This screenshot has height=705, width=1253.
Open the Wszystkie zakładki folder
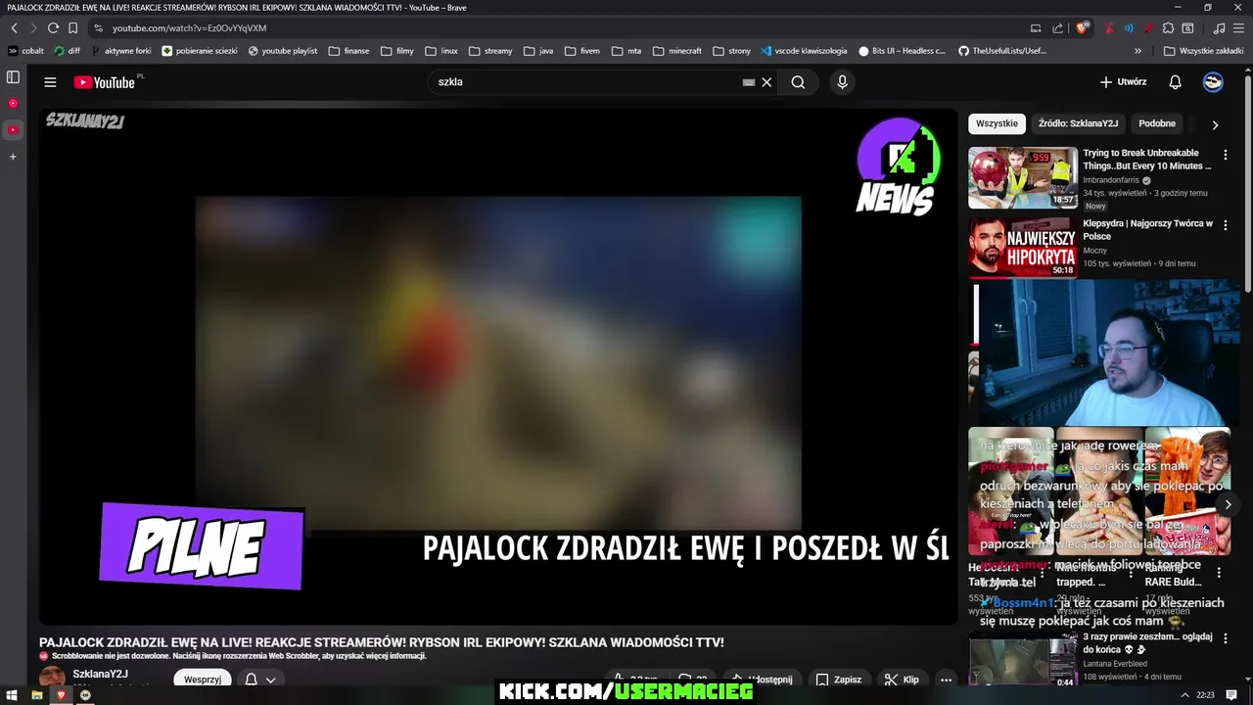click(1203, 51)
